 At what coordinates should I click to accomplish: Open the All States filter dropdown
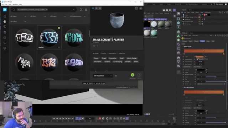pyautogui.click(x=58, y=16)
